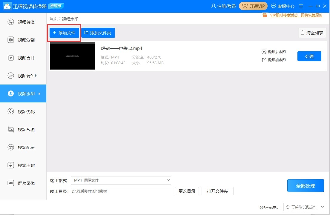The width and height of the screenshot is (330, 215).
Task: Click the 虎·破 video thumbnail
Action: coord(72,56)
